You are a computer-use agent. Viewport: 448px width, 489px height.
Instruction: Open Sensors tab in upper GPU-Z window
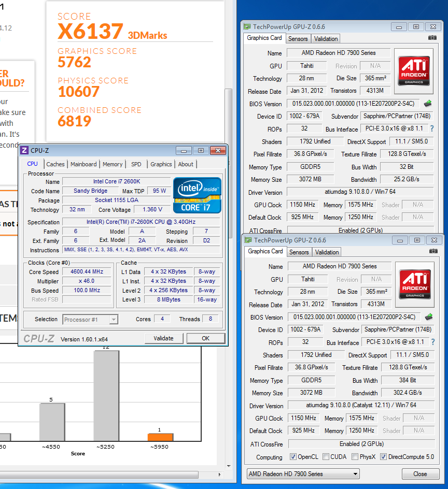298,39
